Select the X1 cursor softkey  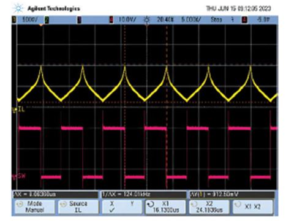165,207
